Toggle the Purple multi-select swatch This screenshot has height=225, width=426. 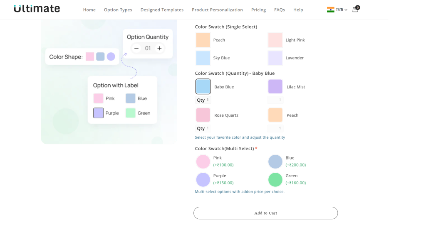point(203,179)
